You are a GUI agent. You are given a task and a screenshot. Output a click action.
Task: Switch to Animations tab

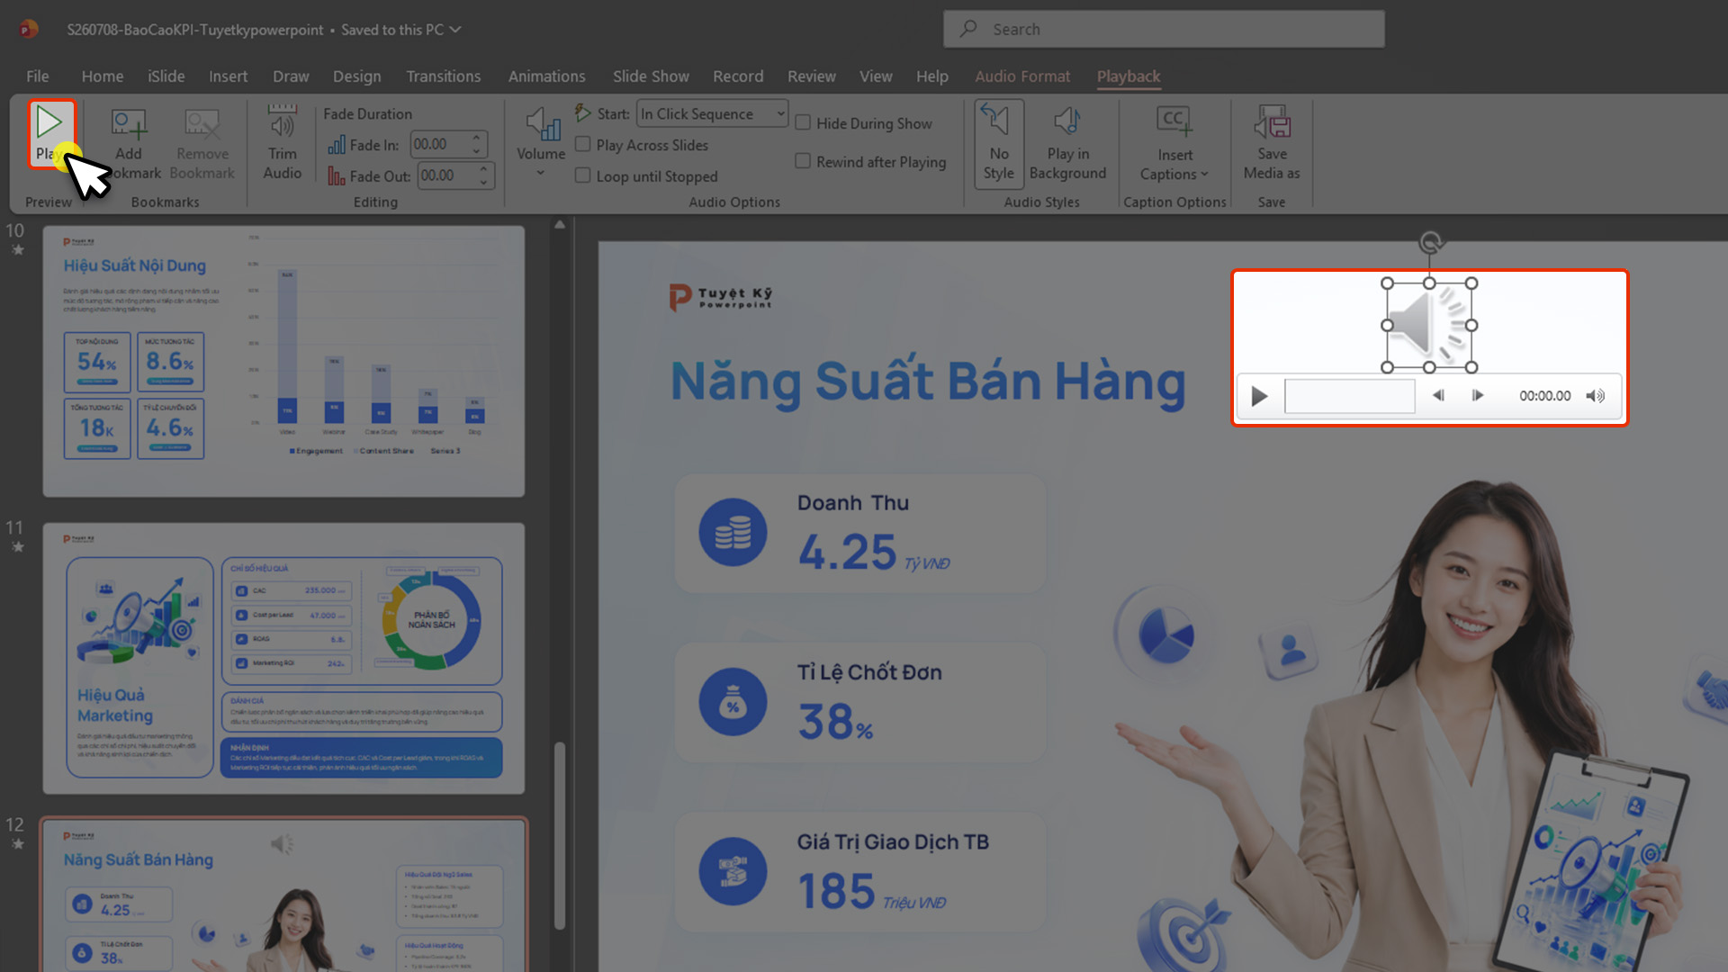(547, 76)
